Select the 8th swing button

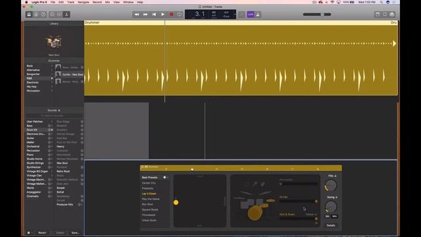click(328, 217)
